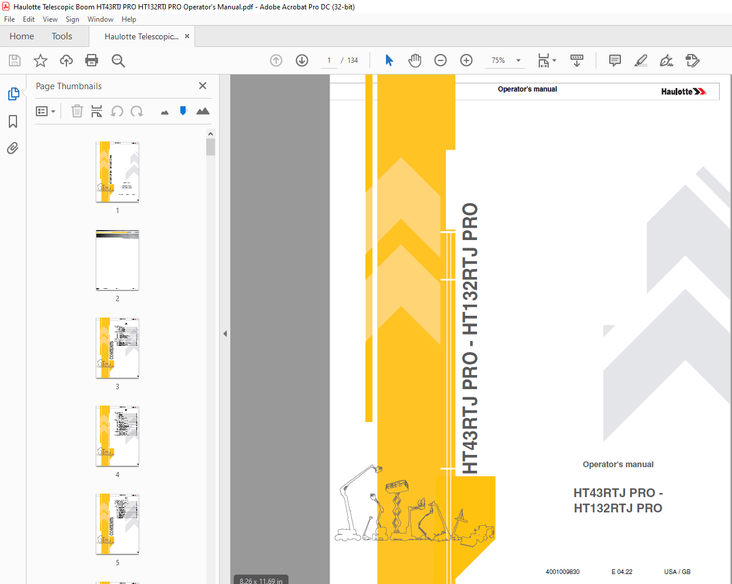This screenshot has width=732, height=584.
Task: Select page 1 thumbnail
Action: [x=117, y=171]
